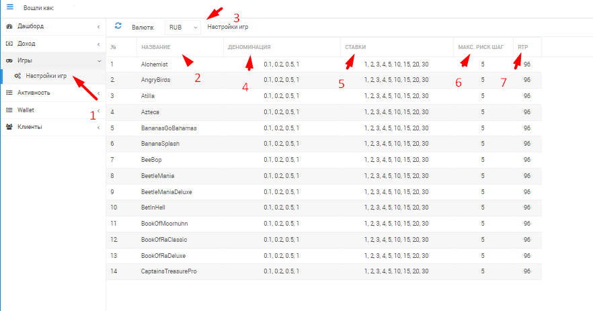Open Настройки игр submenu item
The height and width of the screenshot is (311, 593).
[46, 76]
